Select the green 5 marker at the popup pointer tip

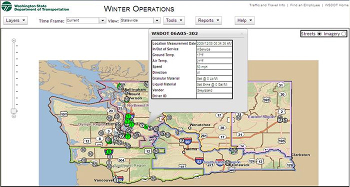(x=146, y=126)
